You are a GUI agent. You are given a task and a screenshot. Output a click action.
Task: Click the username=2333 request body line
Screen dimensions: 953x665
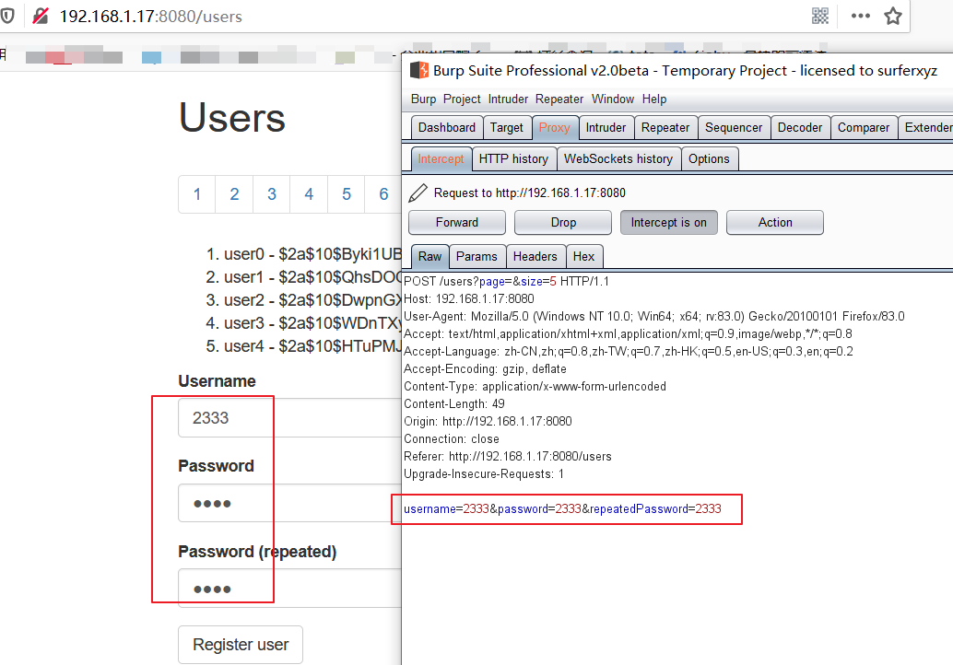(562, 509)
